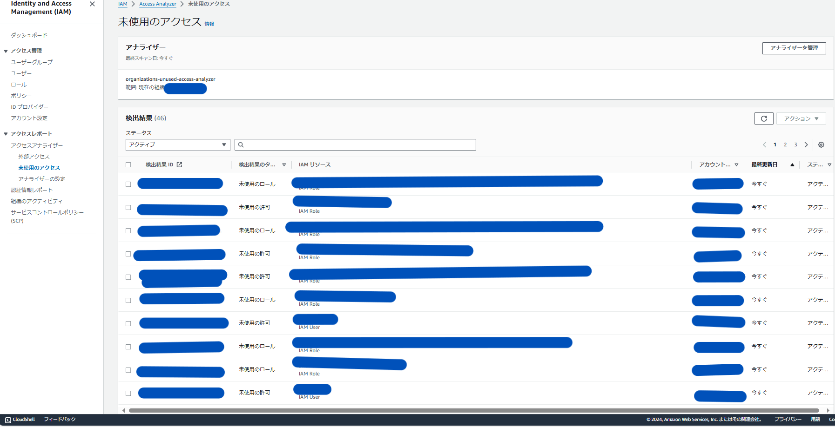
Task: Sort by IAM リソース column header
Action: click(315, 164)
